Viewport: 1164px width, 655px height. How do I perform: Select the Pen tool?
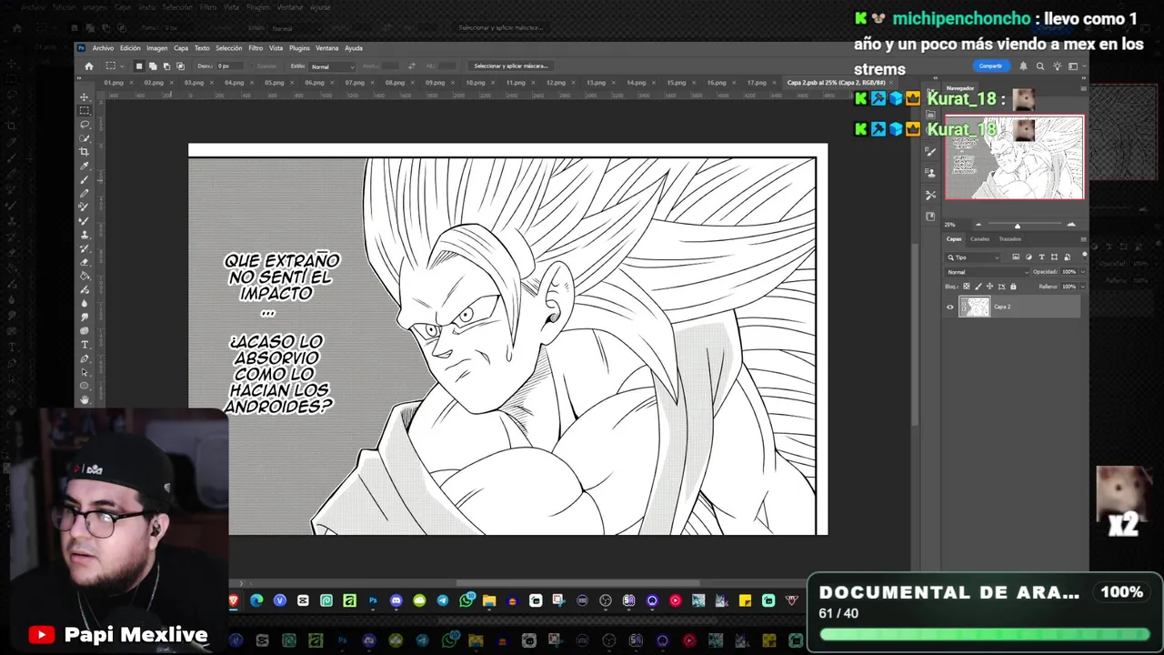[85, 358]
